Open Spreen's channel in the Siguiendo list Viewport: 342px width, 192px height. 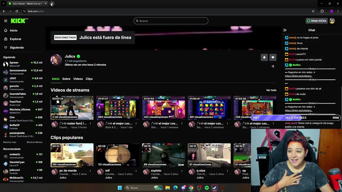(x=23, y=64)
